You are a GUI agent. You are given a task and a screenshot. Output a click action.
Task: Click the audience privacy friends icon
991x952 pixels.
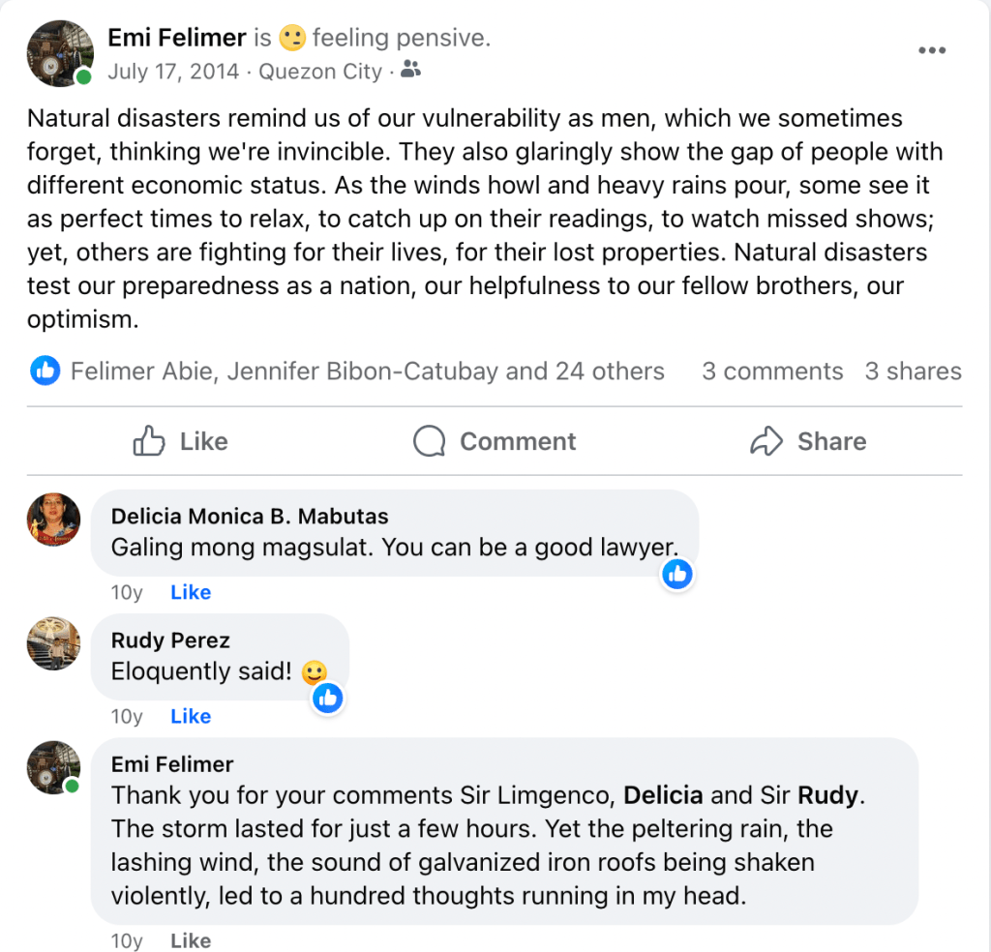pos(411,71)
